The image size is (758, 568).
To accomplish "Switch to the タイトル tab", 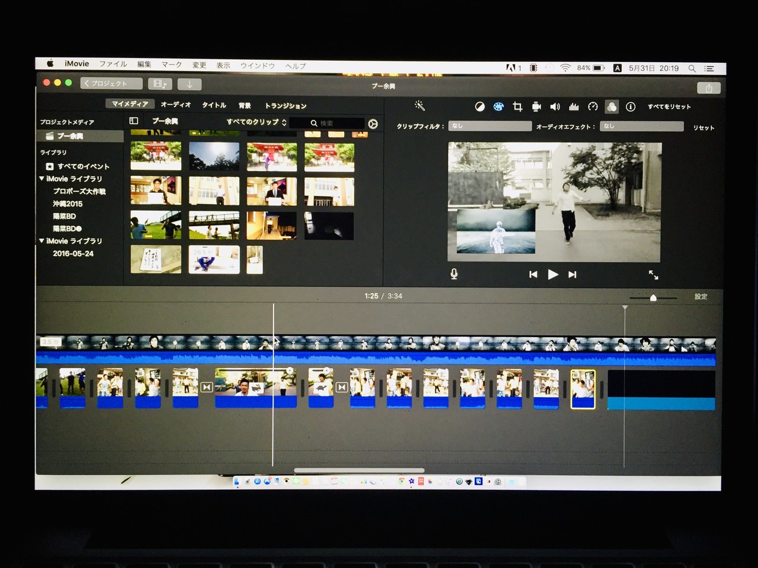I will pos(214,105).
